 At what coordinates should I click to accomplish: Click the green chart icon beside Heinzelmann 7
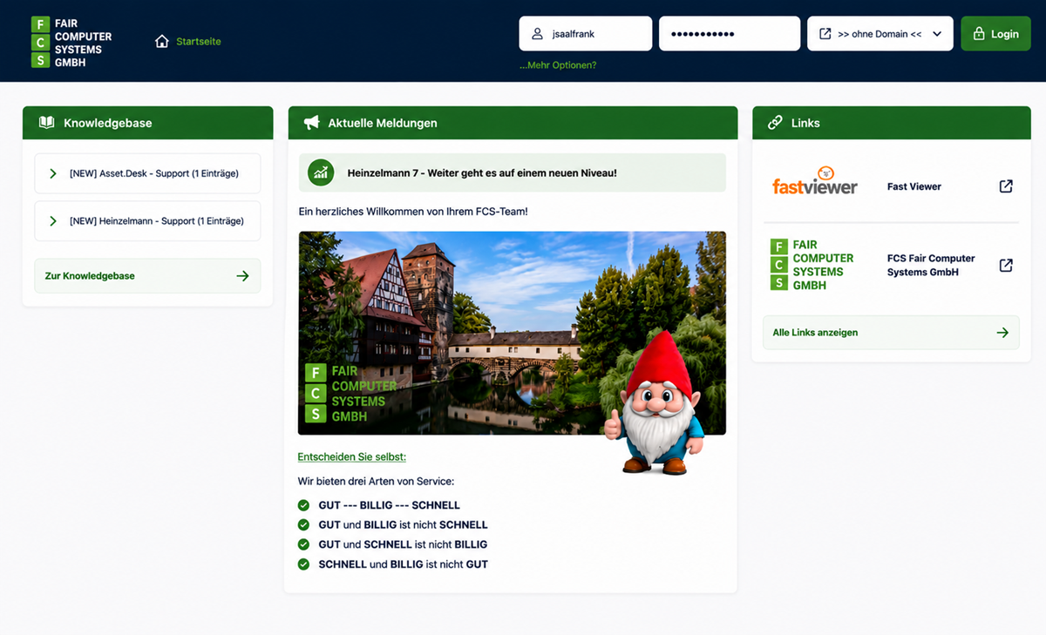point(321,172)
